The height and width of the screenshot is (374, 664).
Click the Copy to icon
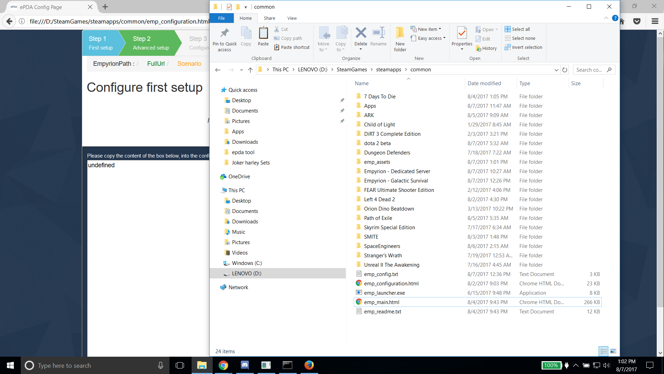point(341,33)
